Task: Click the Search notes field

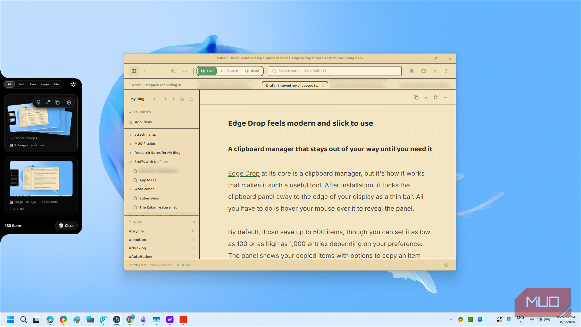Action: 335,71
